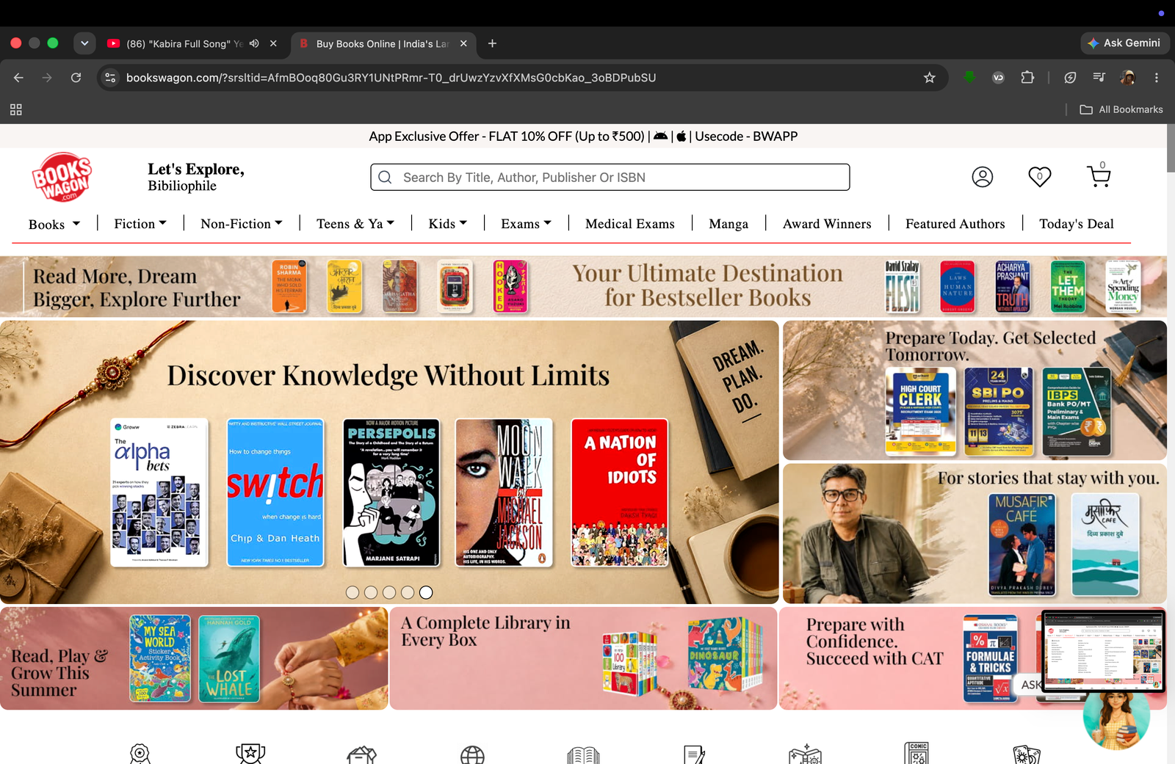Open the site information icon in address bar

pyautogui.click(x=110, y=77)
